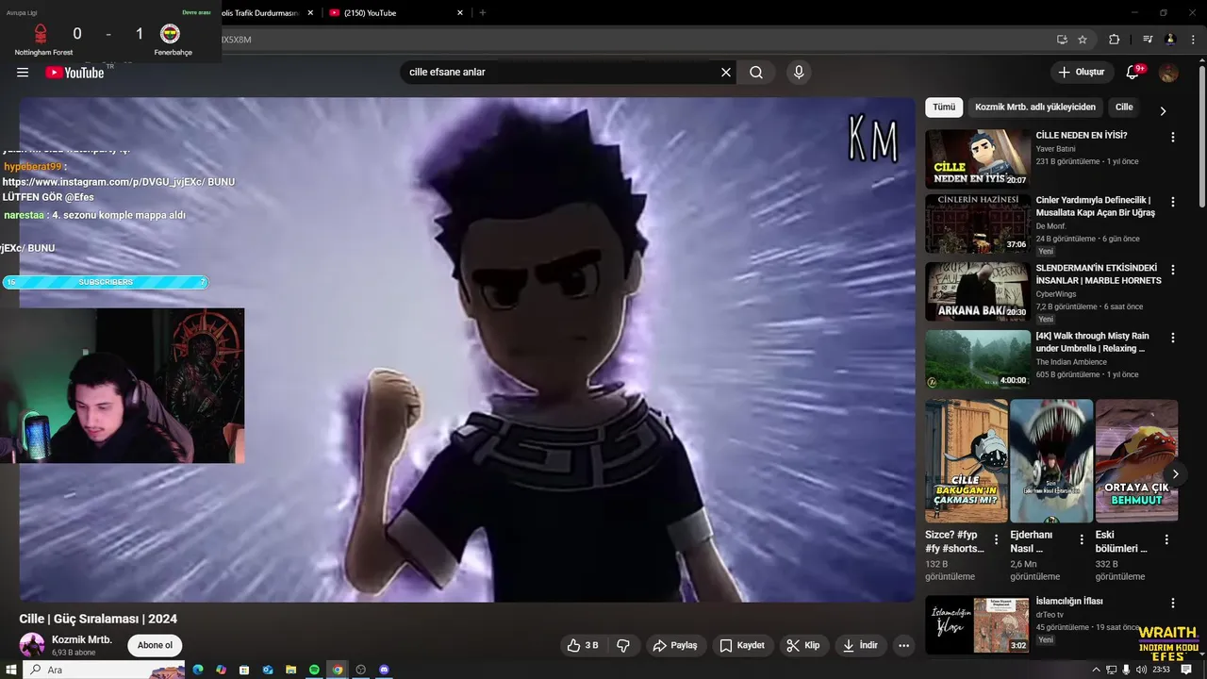Open YouTube notifications bell
Image resolution: width=1207 pixels, height=679 pixels.
[x=1133, y=73]
